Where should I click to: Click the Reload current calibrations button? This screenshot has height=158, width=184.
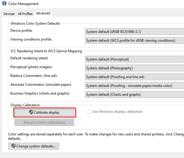(x=44, y=122)
